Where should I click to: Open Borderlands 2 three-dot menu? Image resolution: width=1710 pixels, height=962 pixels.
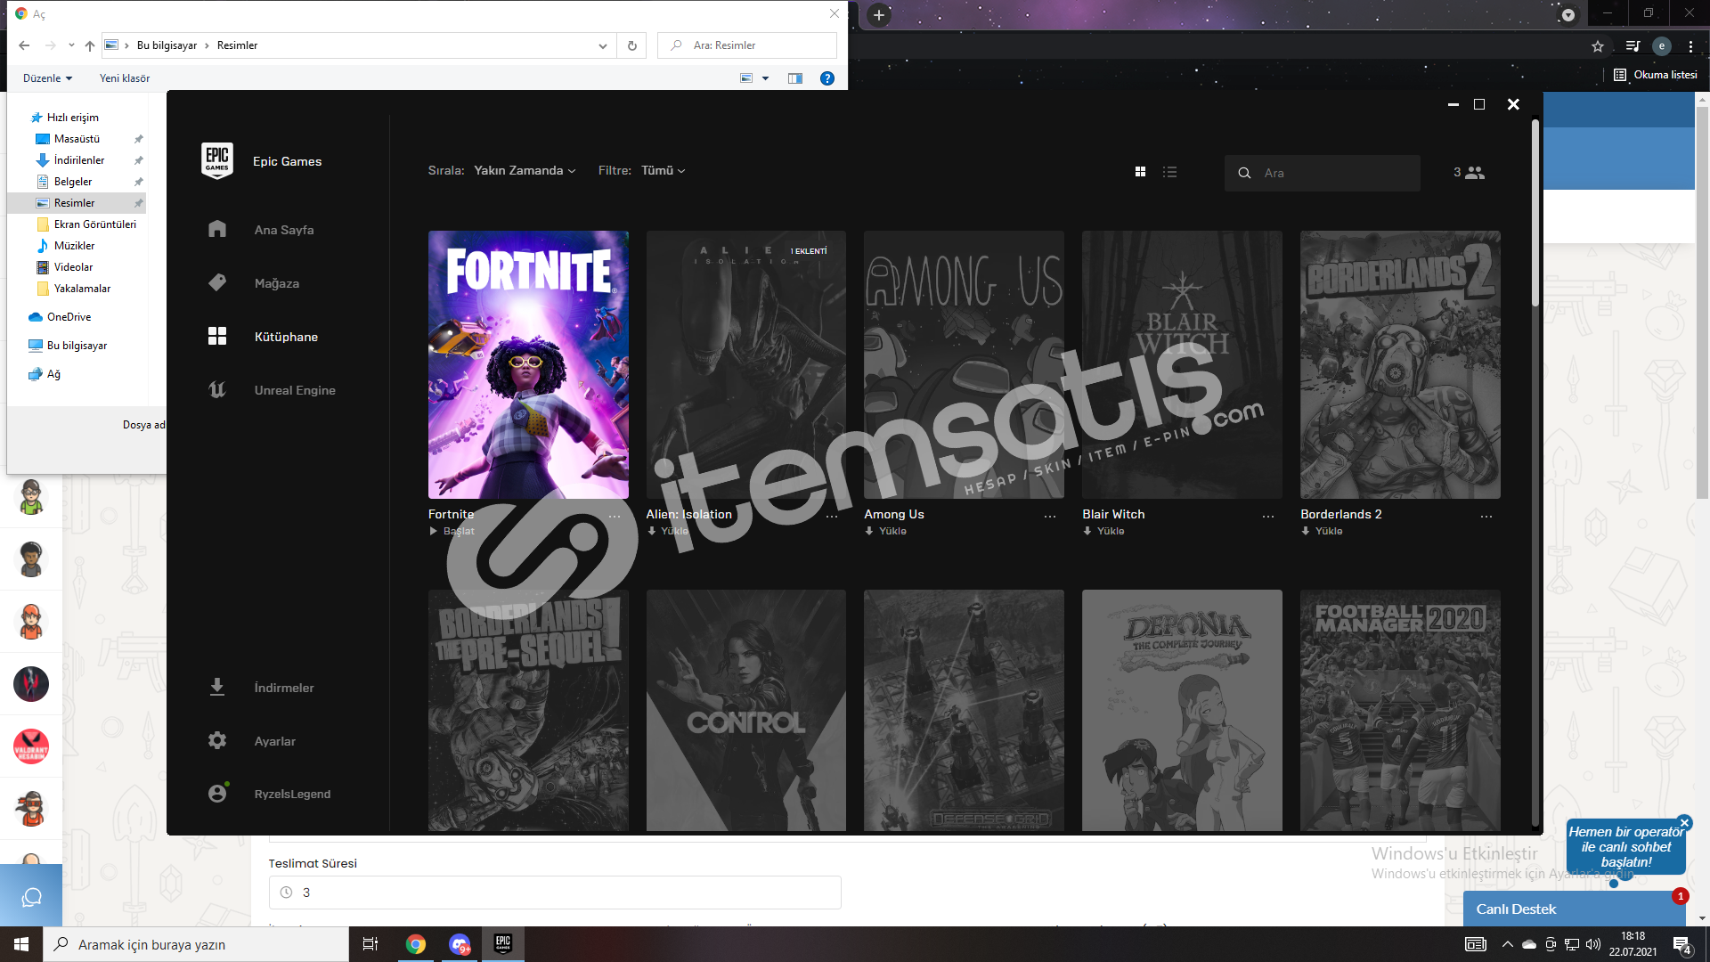point(1486,517)
